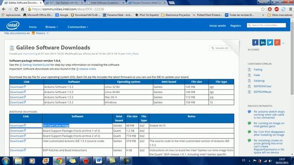Open Google Chrome from the taskbar
Image resolution: width=294 pixels, height=165 pixels.
tap(59, 161)
